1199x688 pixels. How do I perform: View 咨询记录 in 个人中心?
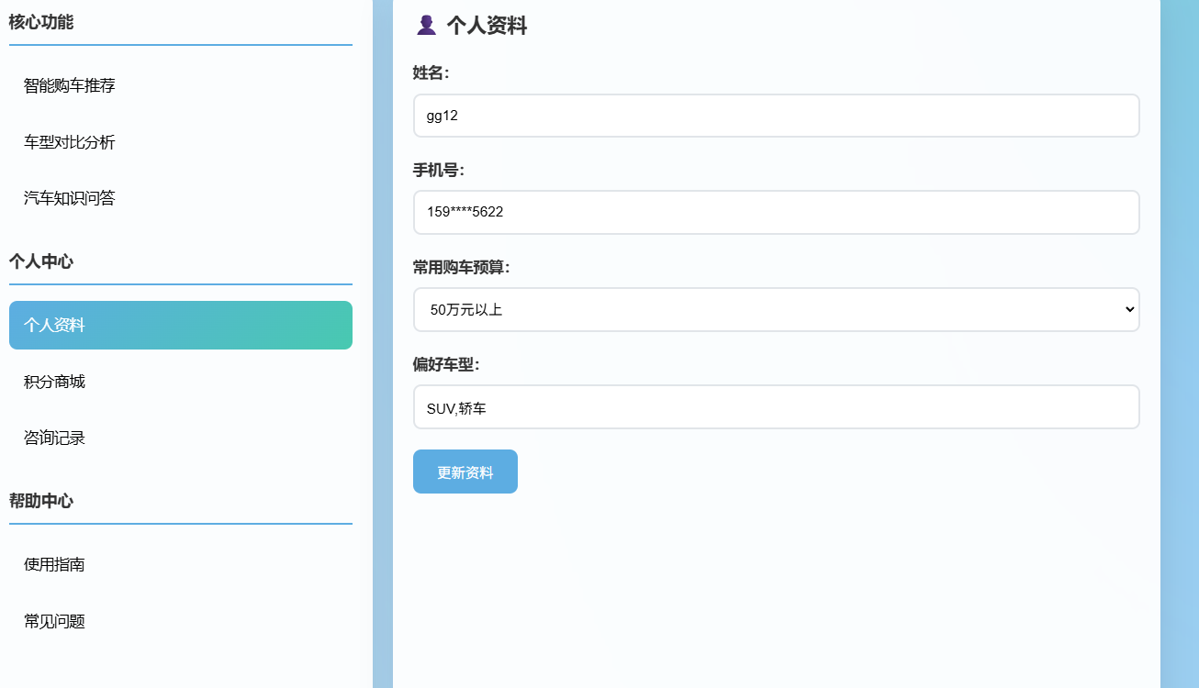(52, 438)
